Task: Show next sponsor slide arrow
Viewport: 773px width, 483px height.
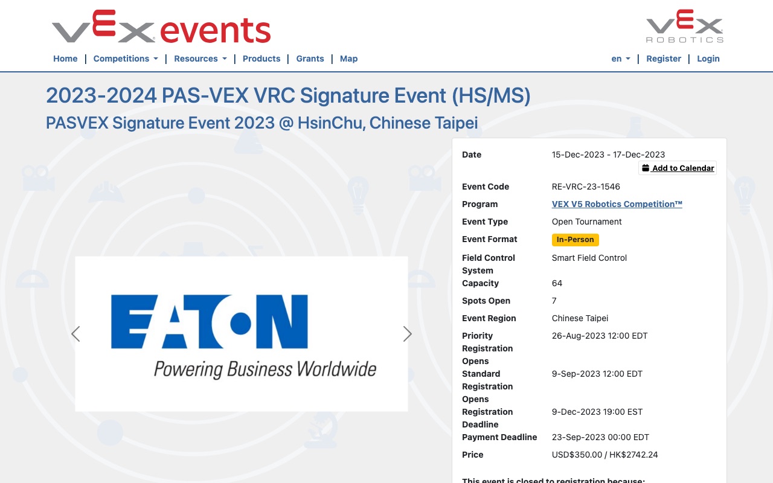Action: pyautogui.click(x=408, y=334)
